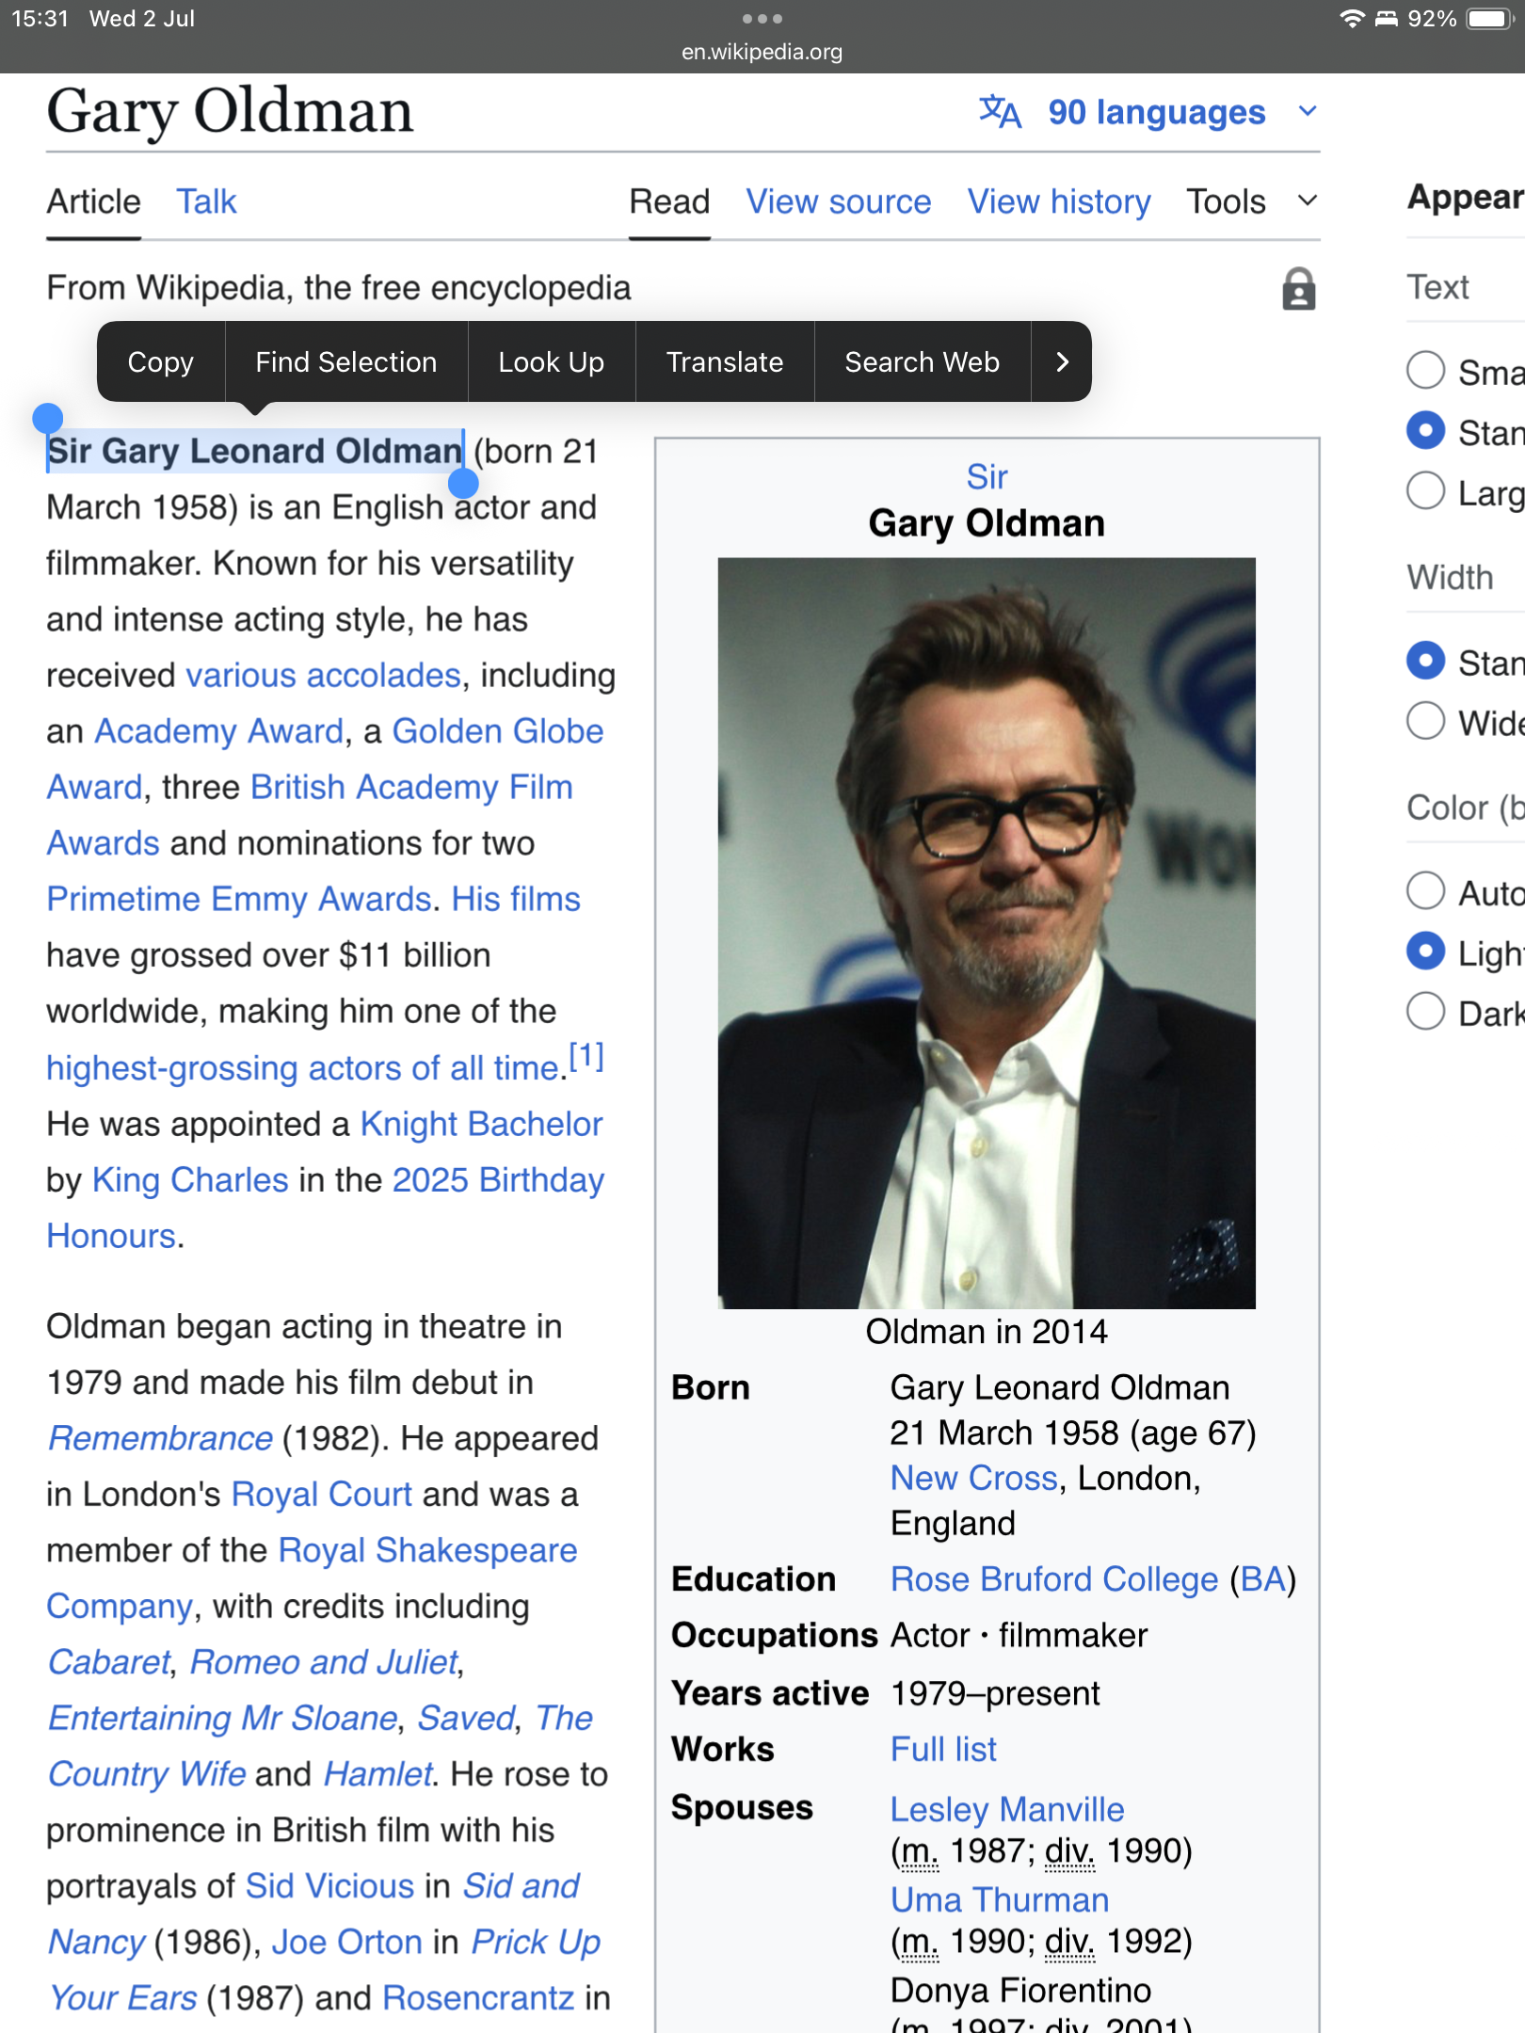Tap the en.wikipedia.org address bar
1525x2033 pixels.
coord(762,52)
